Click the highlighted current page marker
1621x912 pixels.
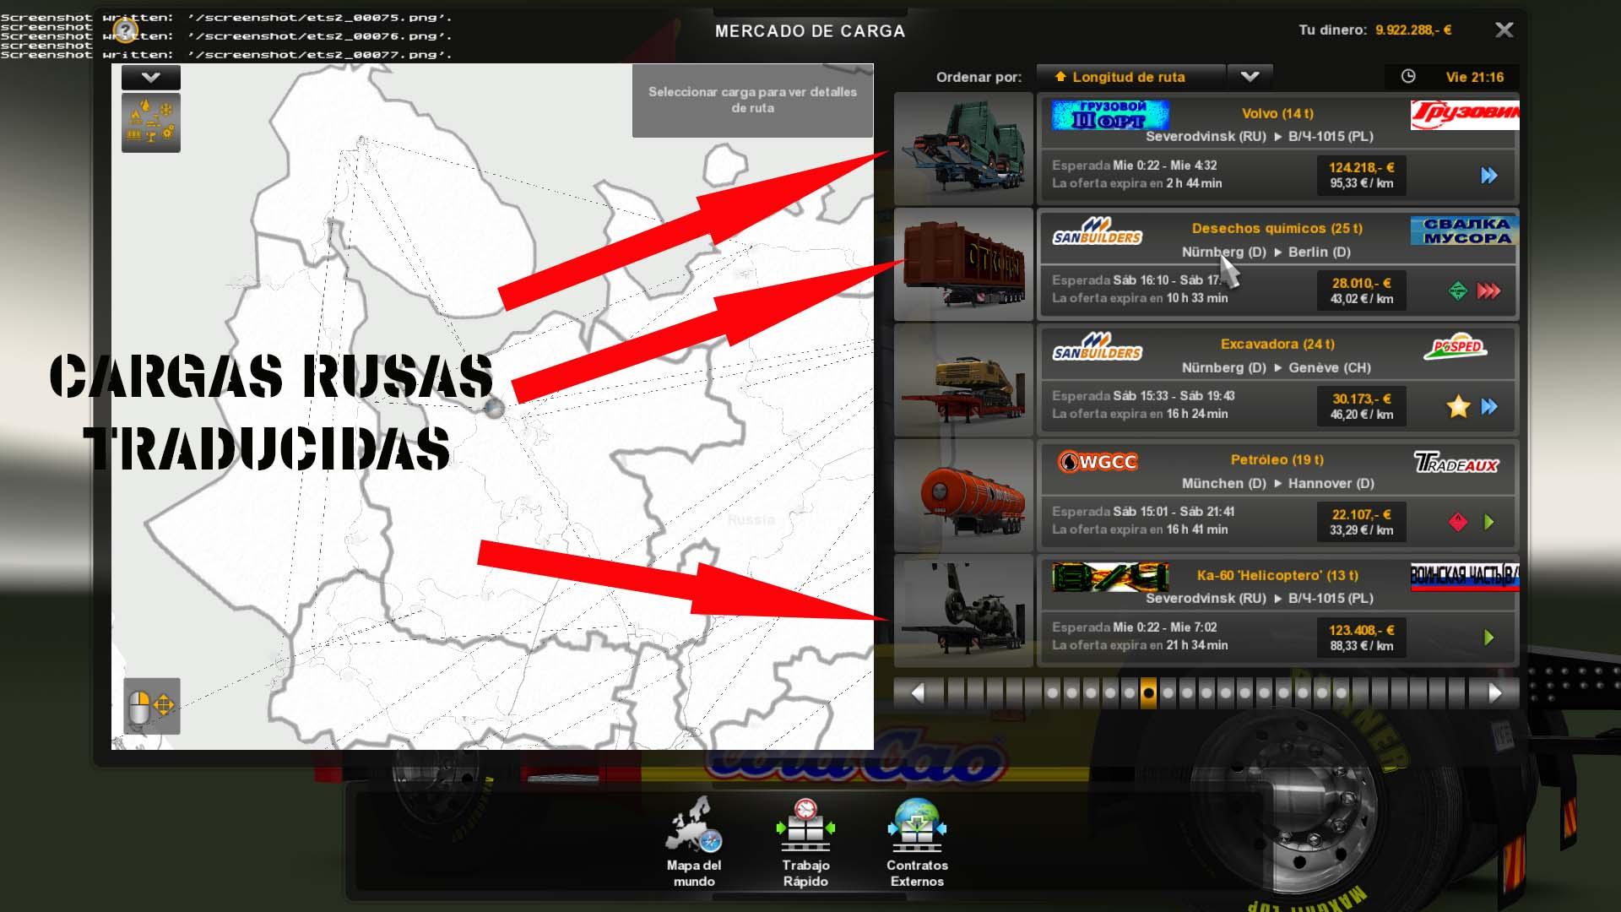pyautogui.click(x=1148, y=693)
